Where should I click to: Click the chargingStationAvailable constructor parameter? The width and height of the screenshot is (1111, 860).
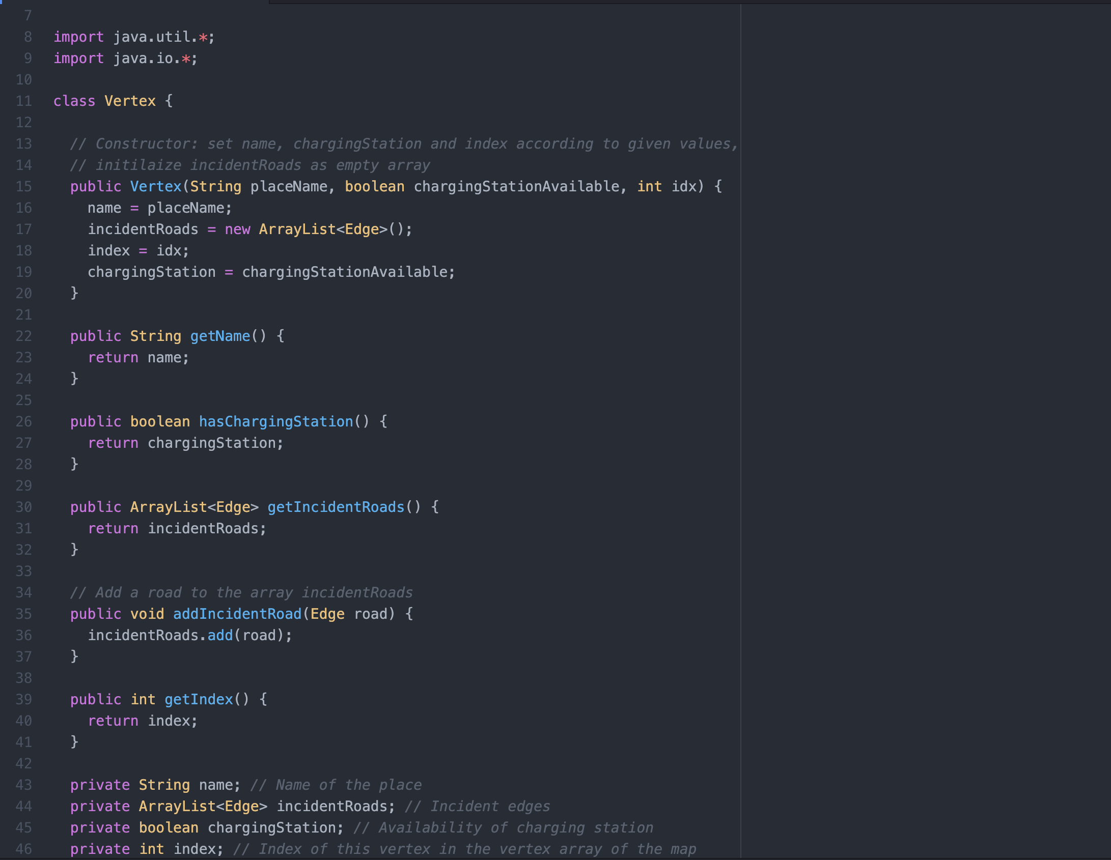tap(516, 187)
